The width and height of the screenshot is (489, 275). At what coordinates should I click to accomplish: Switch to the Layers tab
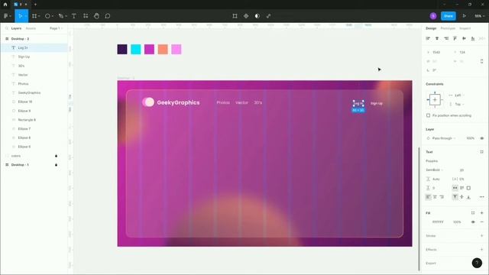16,28
